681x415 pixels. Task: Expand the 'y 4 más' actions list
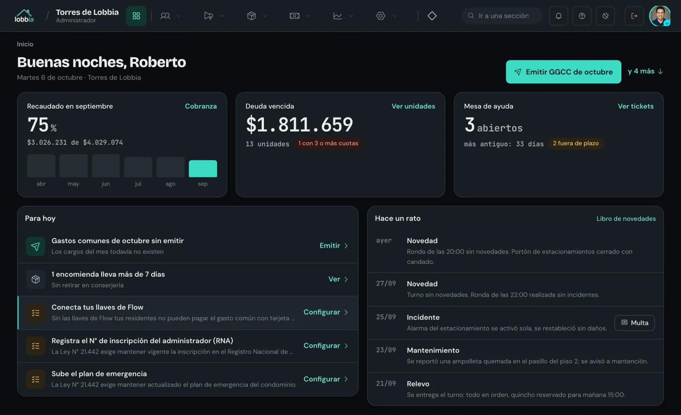645,71
